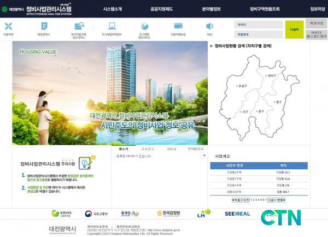Viewport: 328px width, 237px height.
Task: Click the 가양동 25-1 location cell
Action: [x=283, y=173]
